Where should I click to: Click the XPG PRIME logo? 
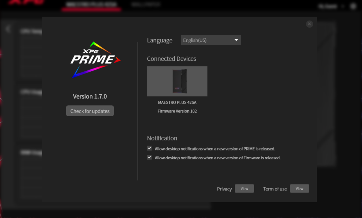[95, 60]
